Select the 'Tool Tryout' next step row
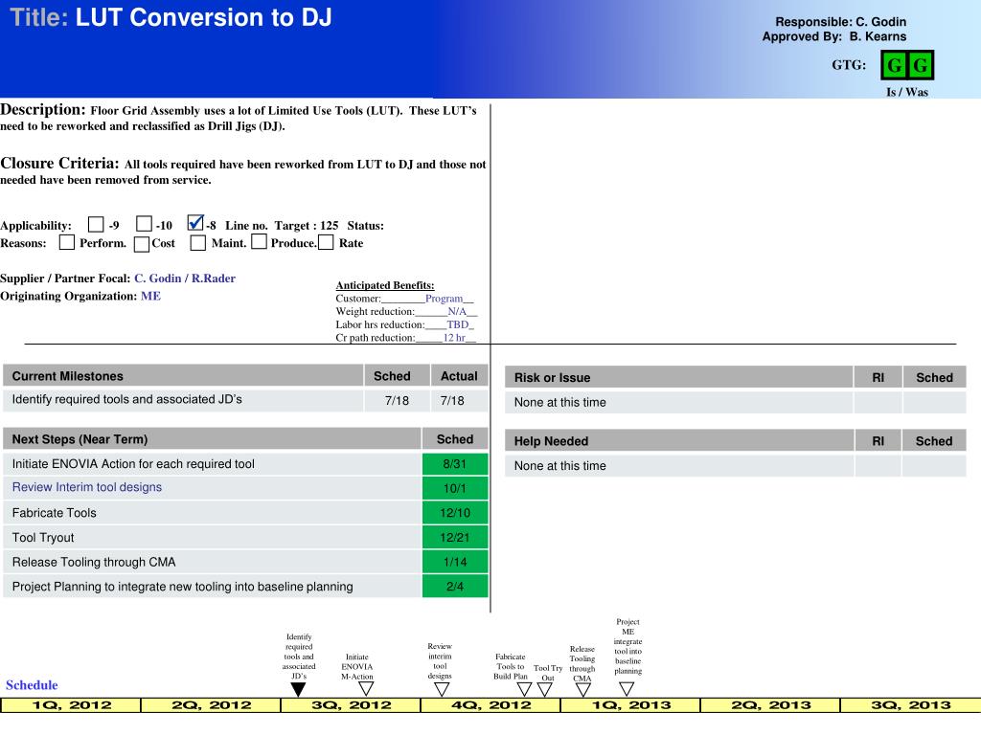This screenshot has height=735, width=981. (212, 538)
